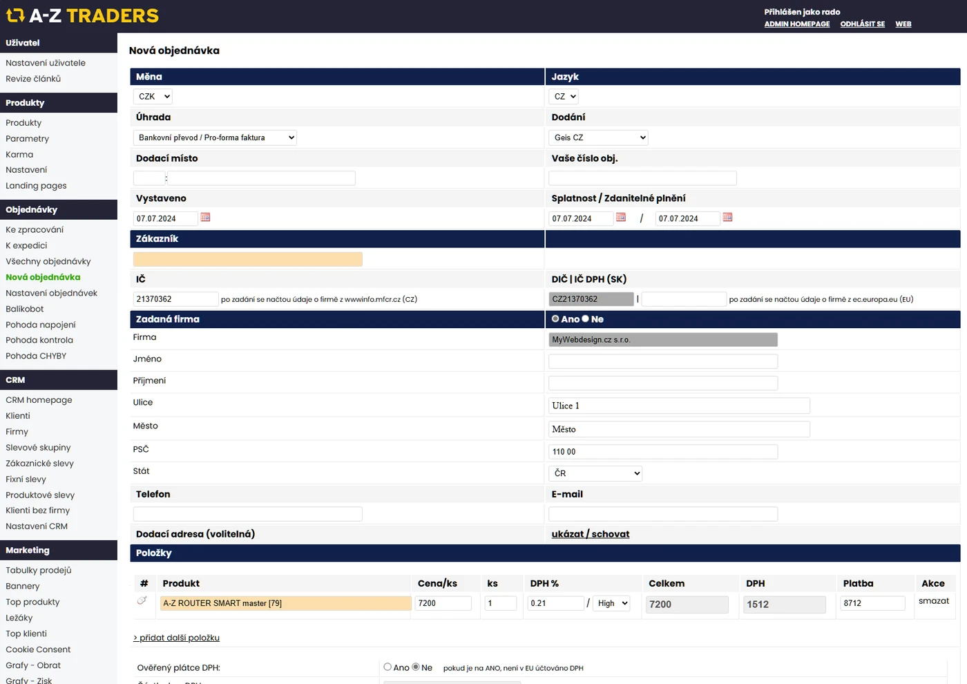The width and height of the screenshot is (967, 684).
Task: Click 'přidat další položku' link
Action: [x=177, y=638]
